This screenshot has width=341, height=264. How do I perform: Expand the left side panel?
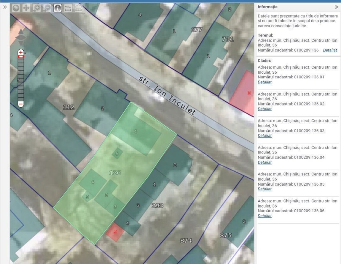(5, 7)
